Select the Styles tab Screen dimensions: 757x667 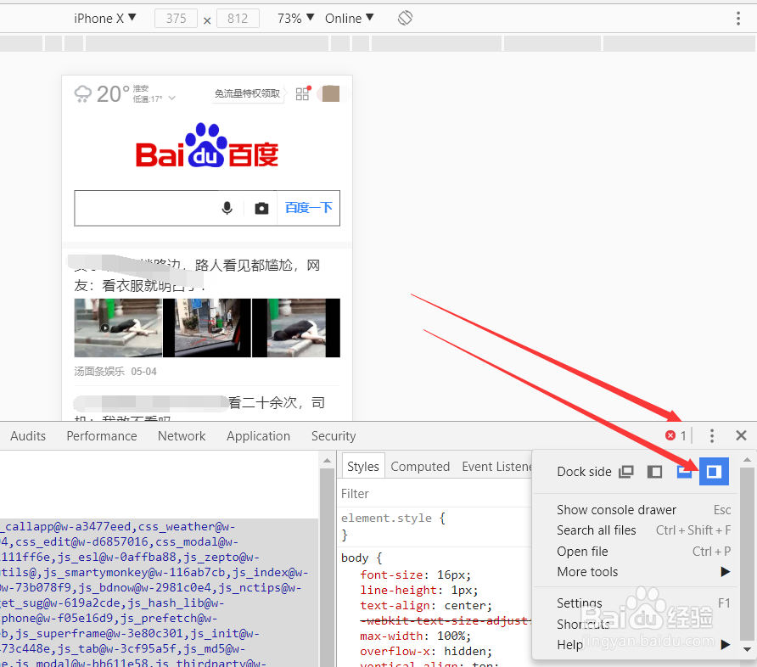point(363,466)
